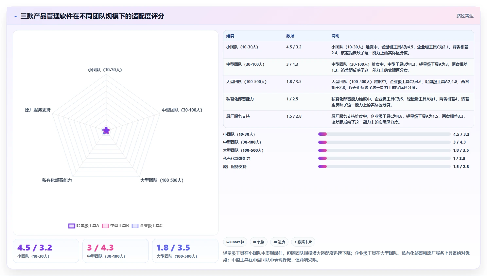Viewport: 487px width, 276px height.
Task: Toggle the 企业级工具C legend item
Action: coord(147,226)
